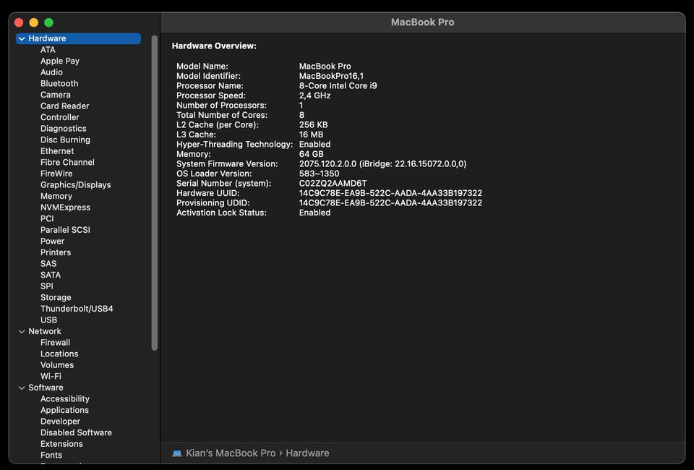Select Applications under Software
Image resolution: width=694 pixels, height=470 pixels.
pyautogui.click(x=64, y=410)
